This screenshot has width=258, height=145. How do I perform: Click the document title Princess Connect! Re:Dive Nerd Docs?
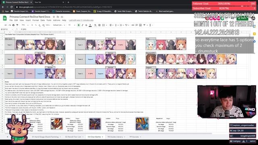30,17
